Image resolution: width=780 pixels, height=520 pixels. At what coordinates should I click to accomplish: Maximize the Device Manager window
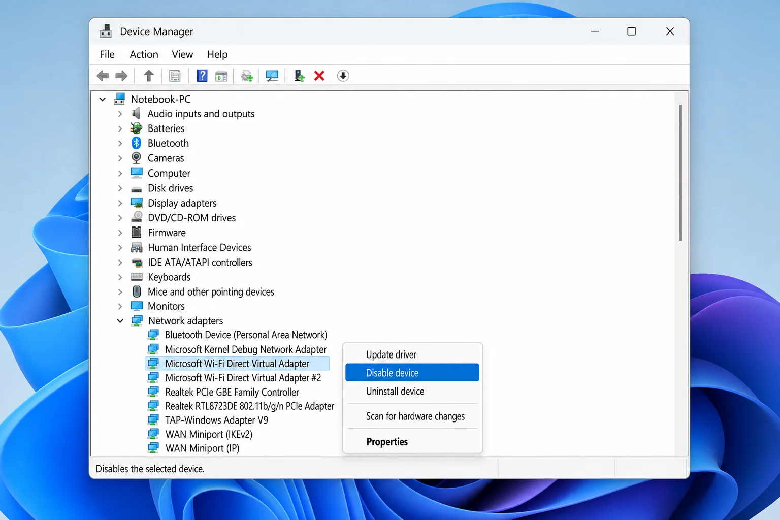click(631, 31)
